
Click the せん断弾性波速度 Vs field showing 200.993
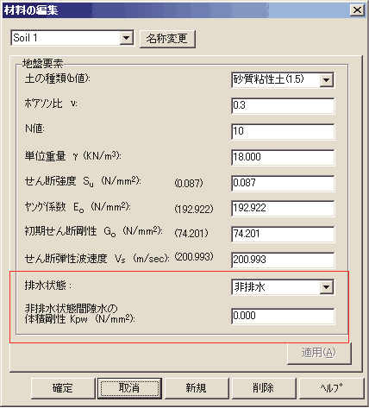[283, 260]
